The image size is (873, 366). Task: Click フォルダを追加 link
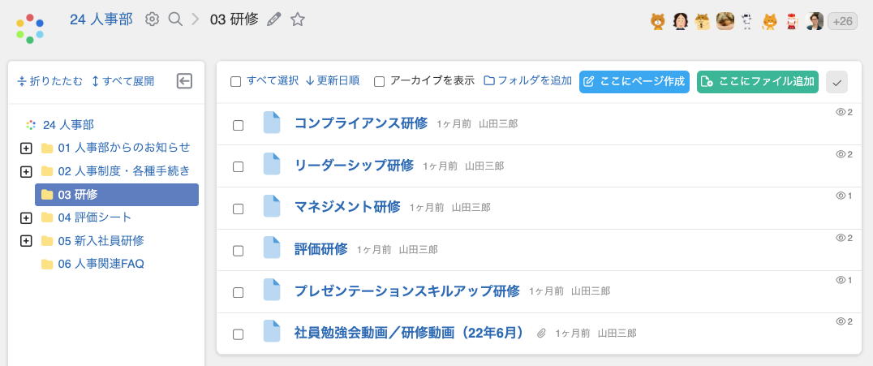tap(528, 81)
